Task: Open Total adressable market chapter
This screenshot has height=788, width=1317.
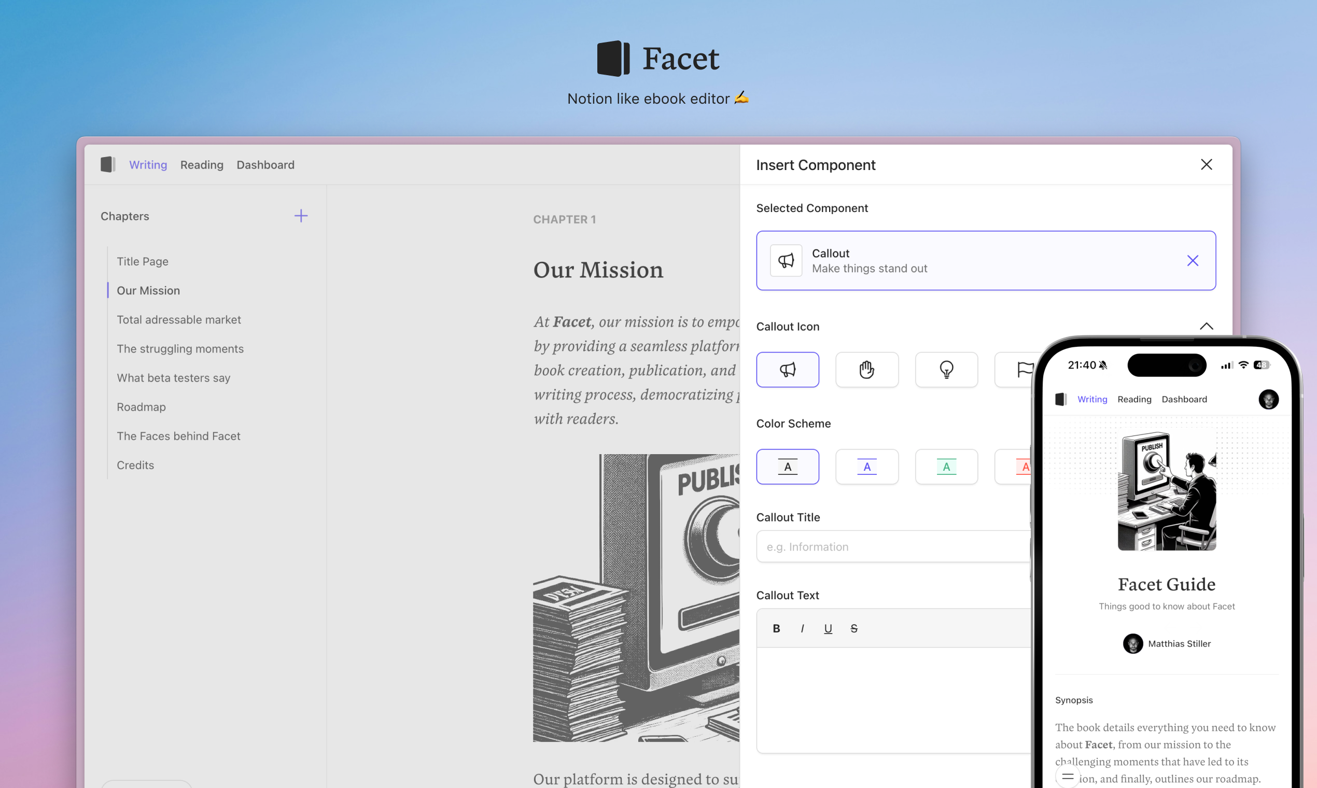Action: (179, 320)
